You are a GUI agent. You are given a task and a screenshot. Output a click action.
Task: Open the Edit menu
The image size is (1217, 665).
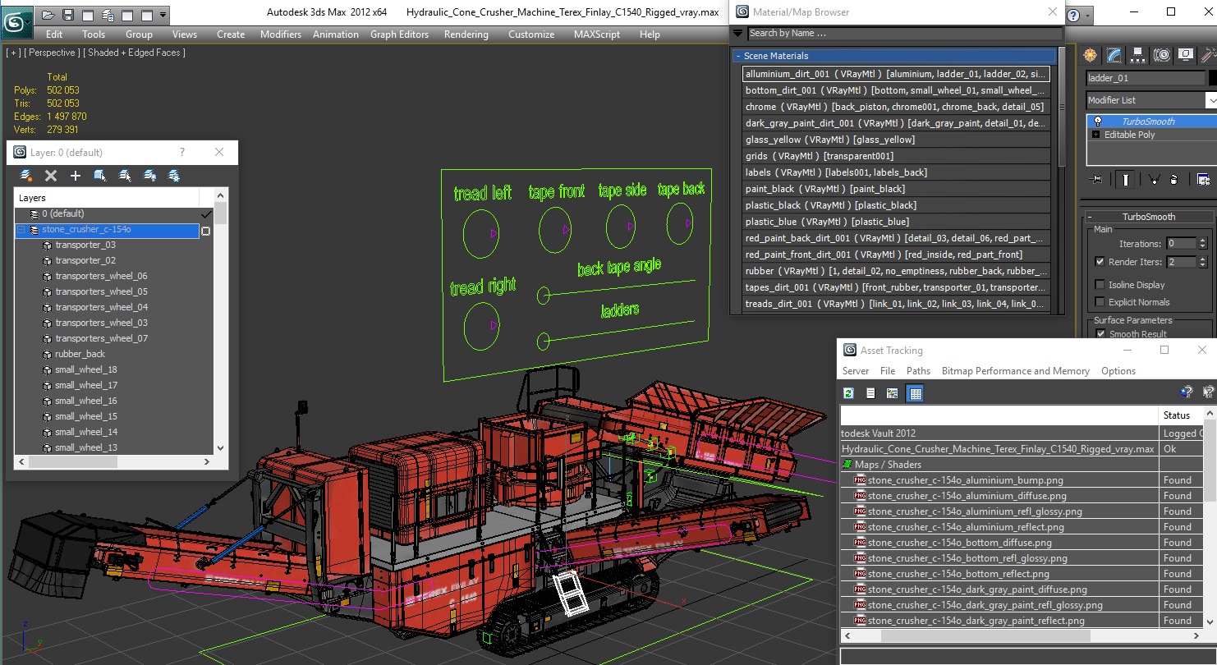point(54,34)
